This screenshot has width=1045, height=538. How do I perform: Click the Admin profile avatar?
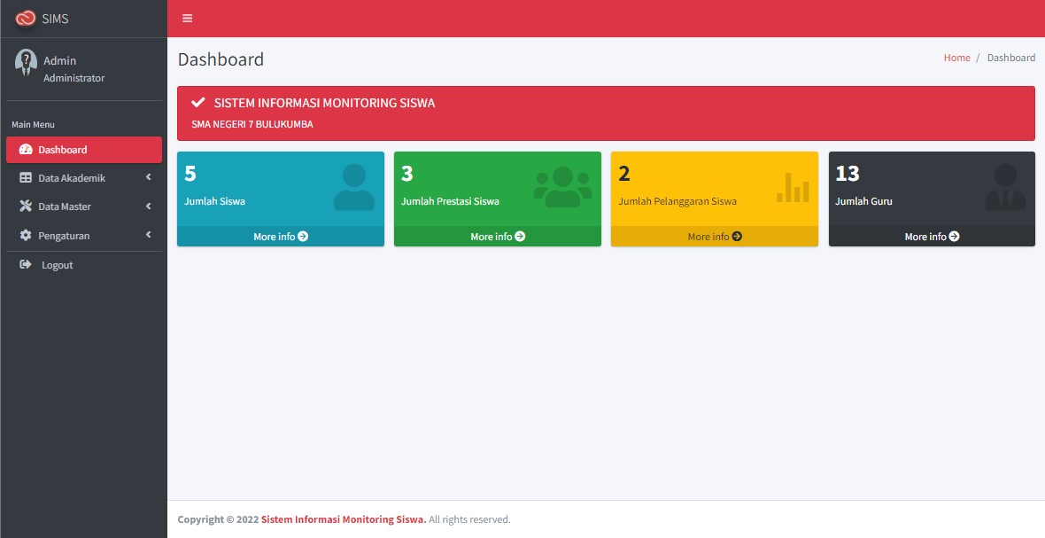pyautogui.click(x=26, y=62)
